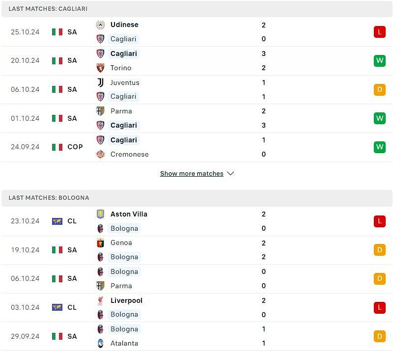Click the Atalanta club crest icon
The image size is (394, 351).
point(100,343)
